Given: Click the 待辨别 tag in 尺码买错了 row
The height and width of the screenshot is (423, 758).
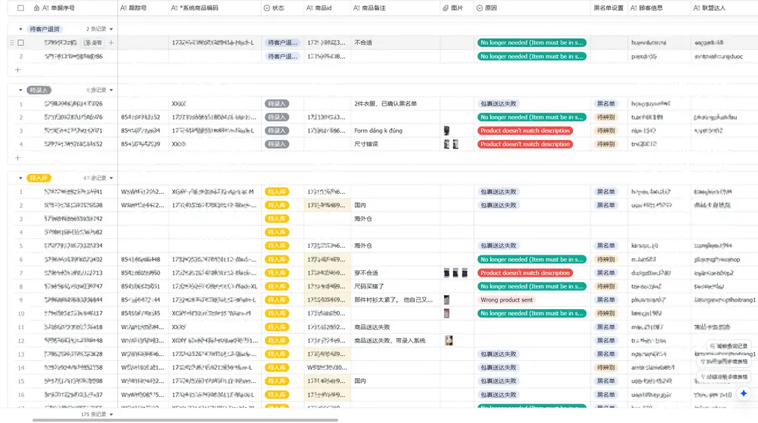Looking at the screenshot, I should pyautogui.click(x=605, y=286).
